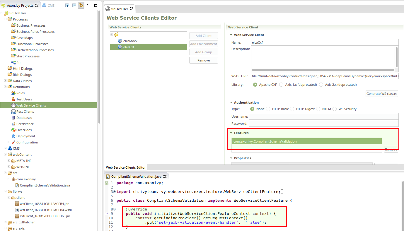This screenshot has height=231, width=404.
Task: Click Collapse All icon in projects view
Action: tap(74, 5)
